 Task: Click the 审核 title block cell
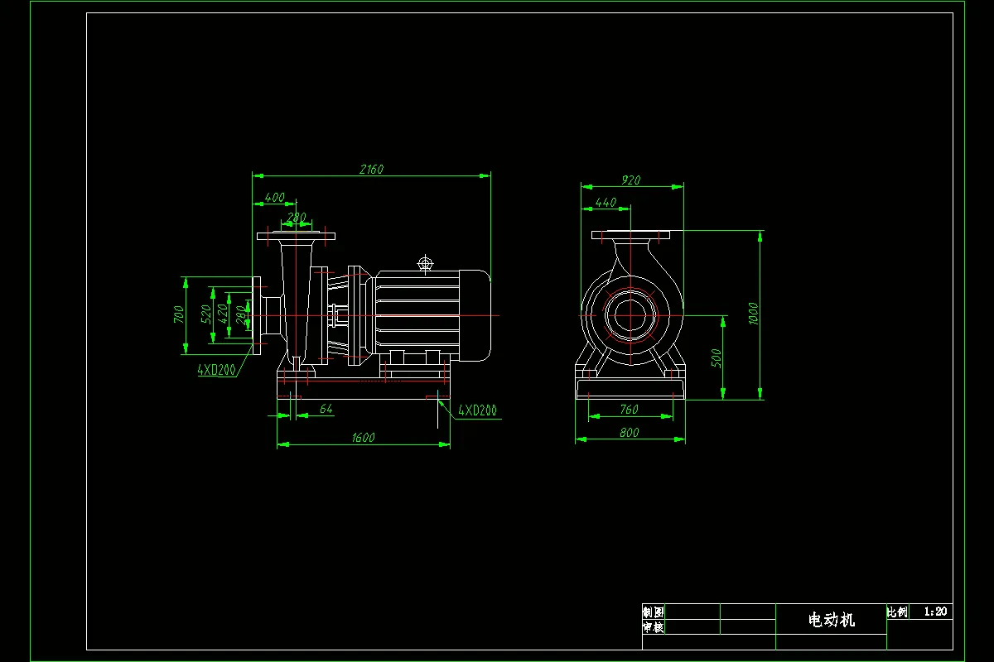pos(654,627)
